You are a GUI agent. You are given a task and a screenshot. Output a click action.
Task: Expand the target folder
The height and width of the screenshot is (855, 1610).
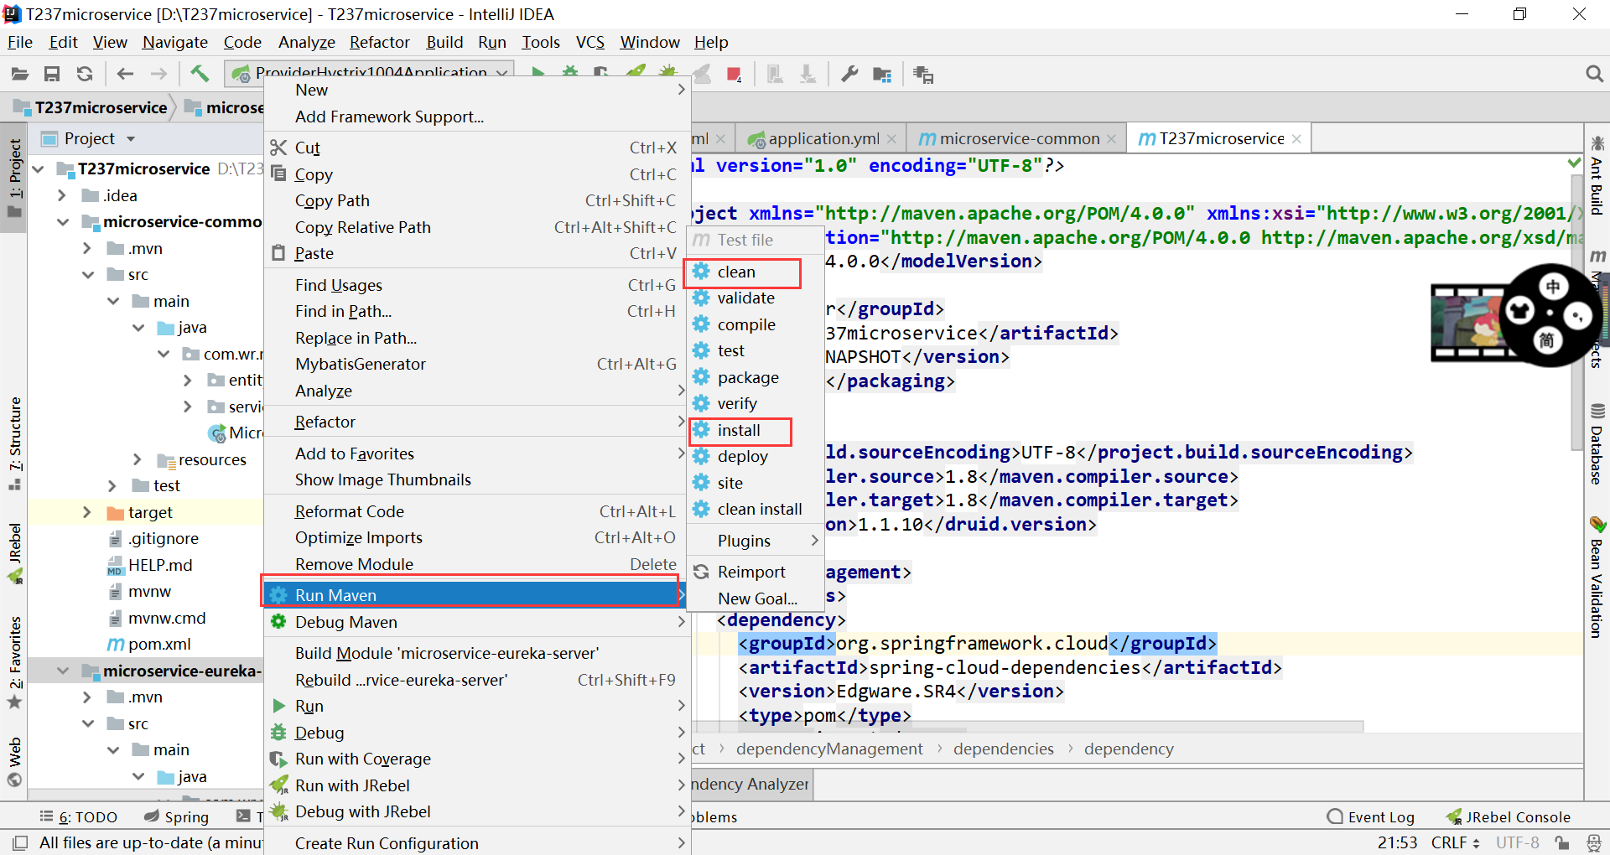(87, 512)
